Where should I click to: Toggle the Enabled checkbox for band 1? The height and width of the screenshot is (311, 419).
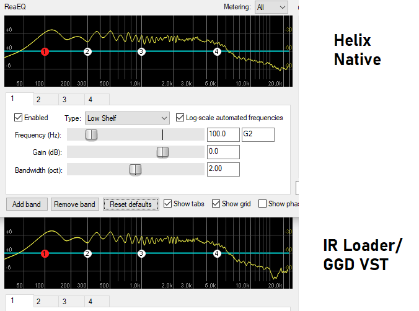(x=18, y=118)
